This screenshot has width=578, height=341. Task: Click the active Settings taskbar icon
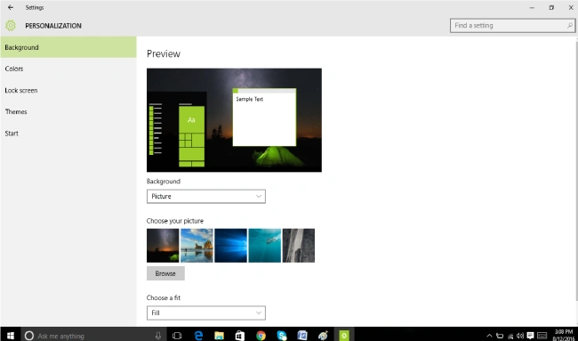344,336
